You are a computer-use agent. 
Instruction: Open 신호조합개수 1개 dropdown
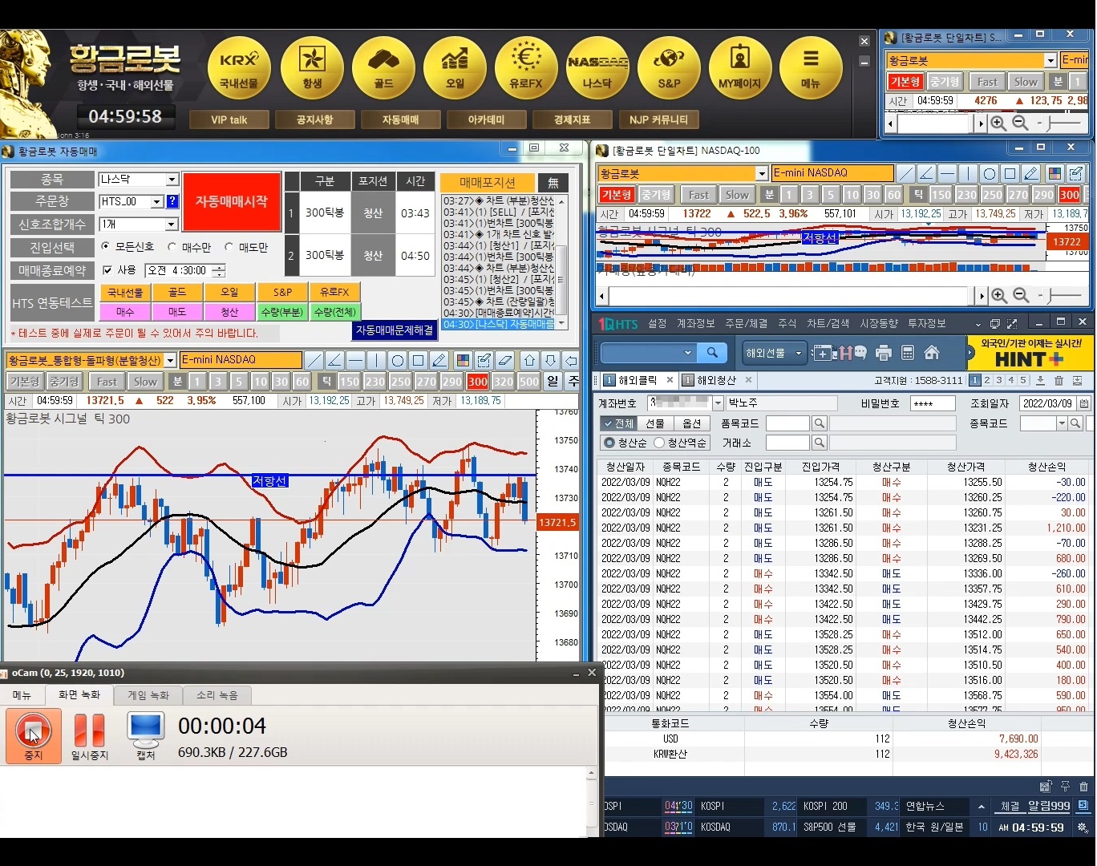pos(172,225)
